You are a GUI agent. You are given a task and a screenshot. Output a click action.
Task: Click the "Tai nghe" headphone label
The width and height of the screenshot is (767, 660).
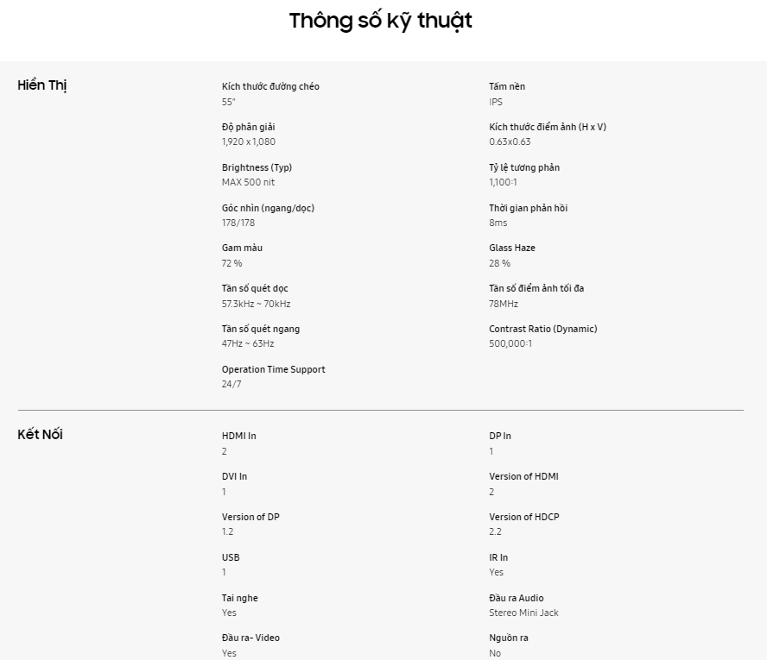240,598
